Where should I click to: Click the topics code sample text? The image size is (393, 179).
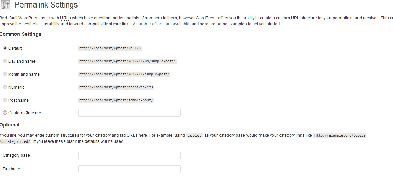click(195, 135)
